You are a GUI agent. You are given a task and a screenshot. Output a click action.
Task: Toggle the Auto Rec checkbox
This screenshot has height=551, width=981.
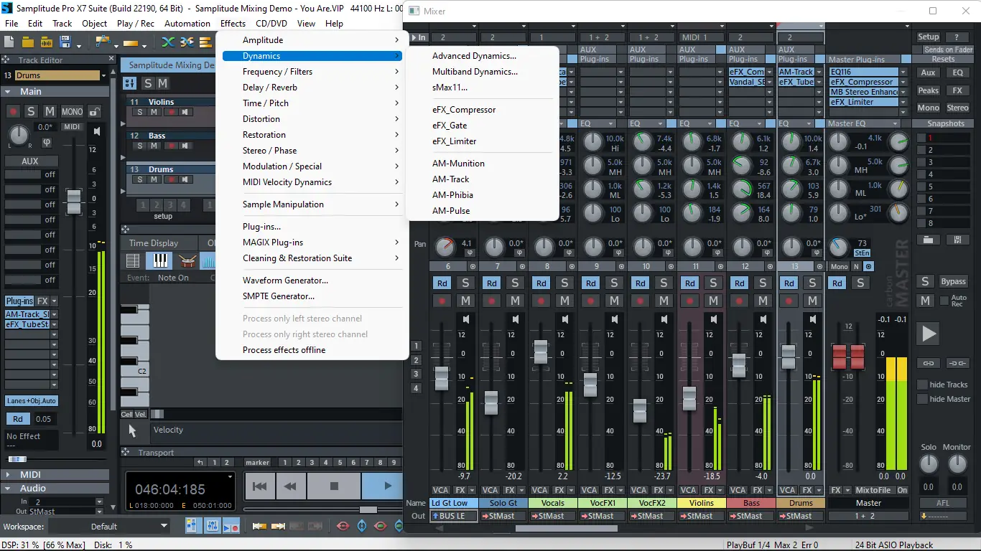point(944,301)
